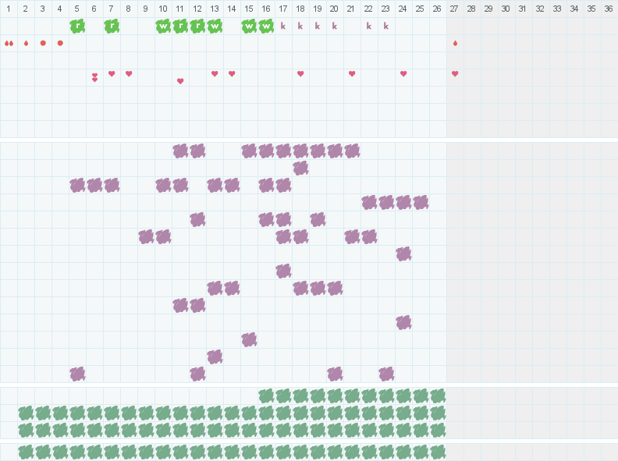This screenshot has height=461, width=618.
Task: Click the red spotting dot on day 3
Action: click(x=43, y=43)
